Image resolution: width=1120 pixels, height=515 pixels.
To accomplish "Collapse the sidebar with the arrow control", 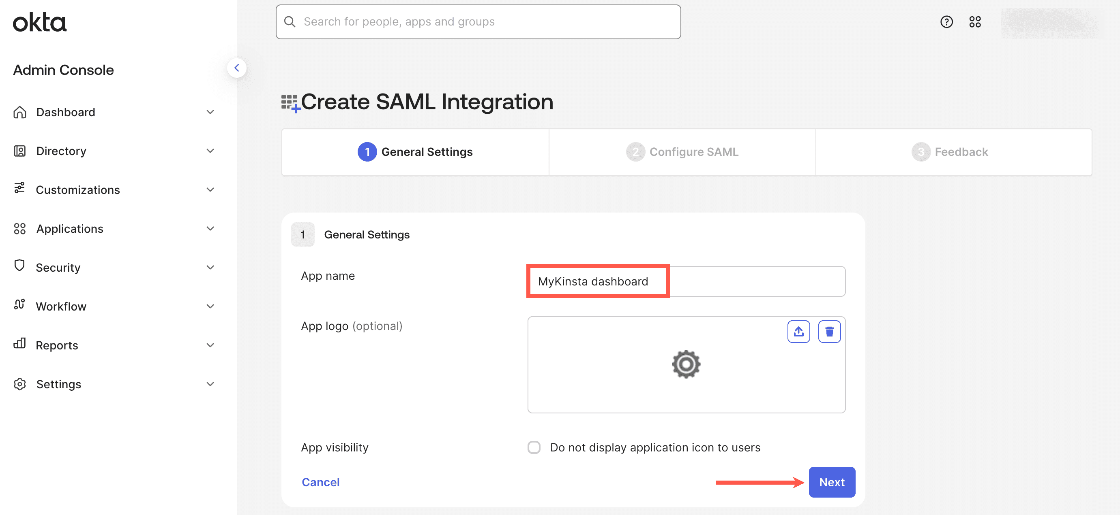I will (x=237, y=68).
